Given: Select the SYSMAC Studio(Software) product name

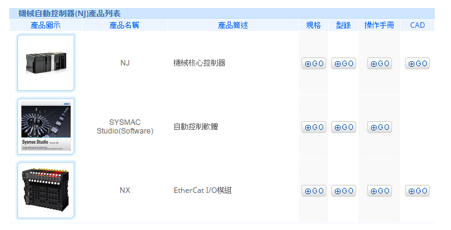Looking at the screenshot, I should click(125, 127).
